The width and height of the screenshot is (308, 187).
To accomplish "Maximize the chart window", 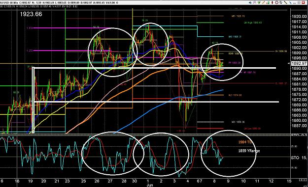I will pyautogui.click(x=299, y=2).
